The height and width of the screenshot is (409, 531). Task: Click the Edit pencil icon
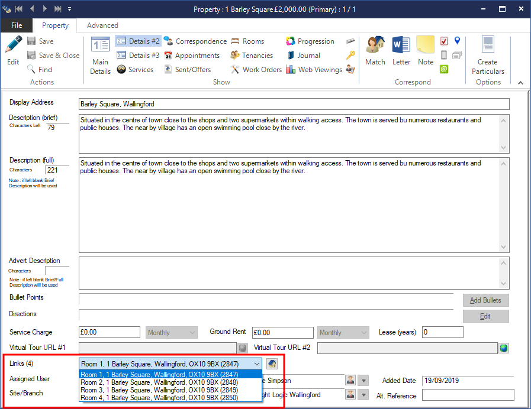(13, 44)
